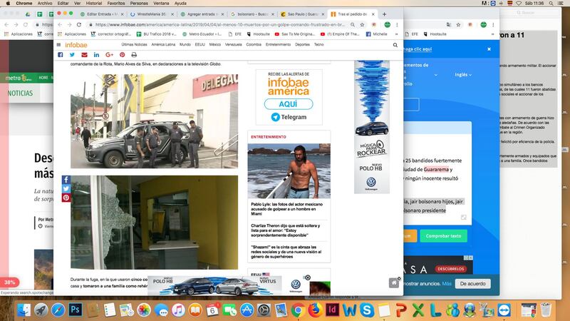Click police truck photo in article
570x321 pixels.
[x=154, y=121]
